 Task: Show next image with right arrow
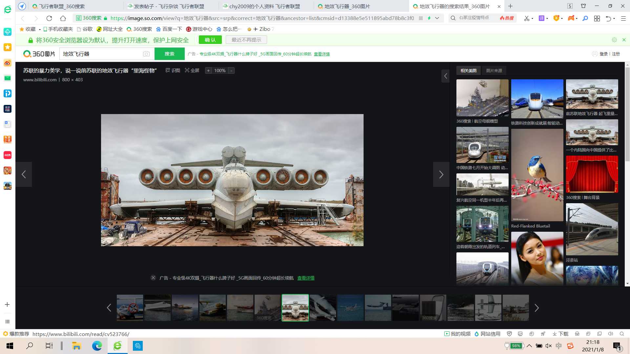point(441,174)
